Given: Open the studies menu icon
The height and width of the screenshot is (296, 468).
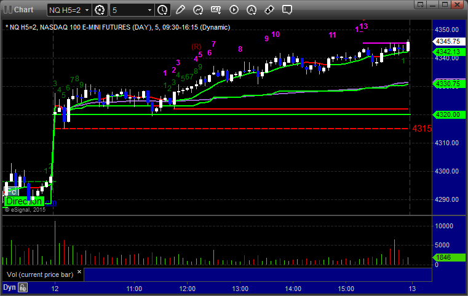Looking at the screenshot, I should (198, 10).
